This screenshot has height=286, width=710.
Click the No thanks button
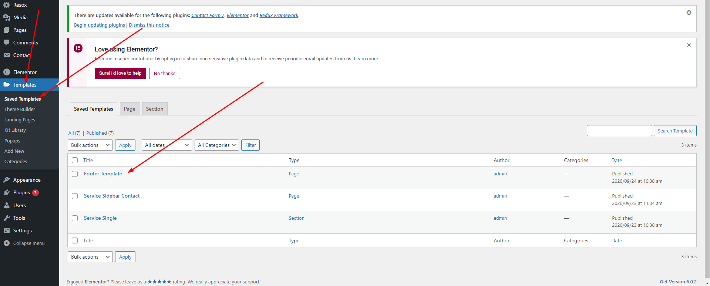[x=165, y=73]
